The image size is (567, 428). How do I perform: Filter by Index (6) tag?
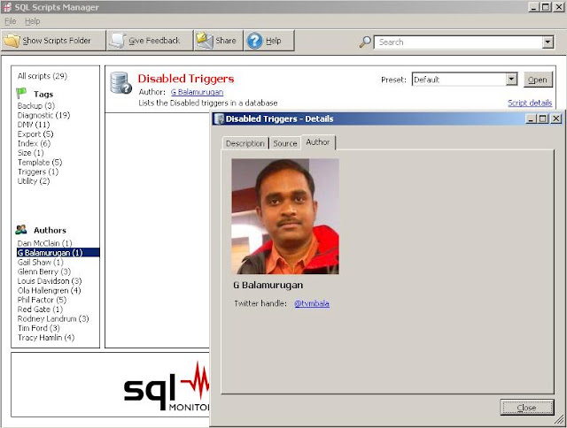[x=34, y=143]
